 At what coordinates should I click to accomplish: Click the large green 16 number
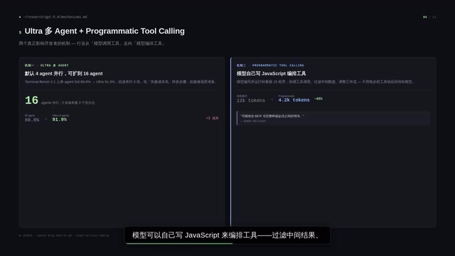tap(31, 100)
